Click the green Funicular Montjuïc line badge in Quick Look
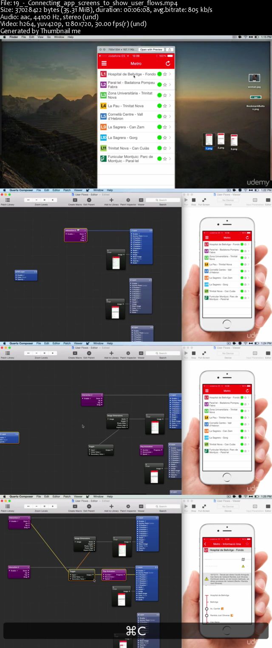 [103, 159]
